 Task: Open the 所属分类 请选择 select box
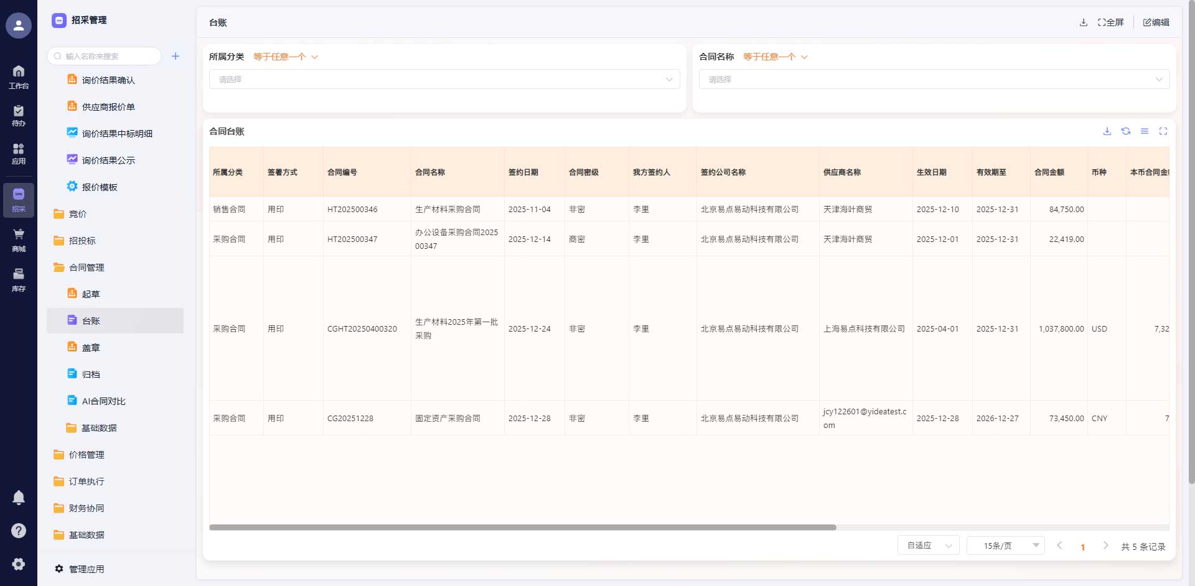pos(444,79)
